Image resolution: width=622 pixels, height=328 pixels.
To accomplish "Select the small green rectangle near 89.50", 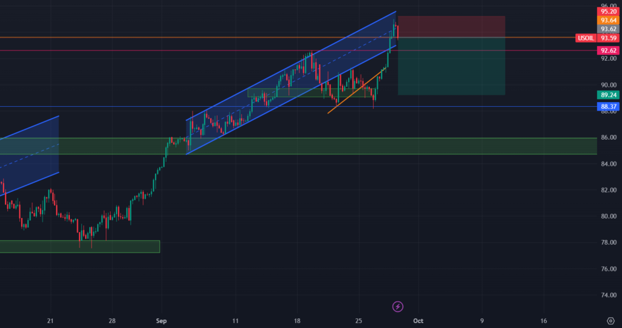I will (311, 93).
